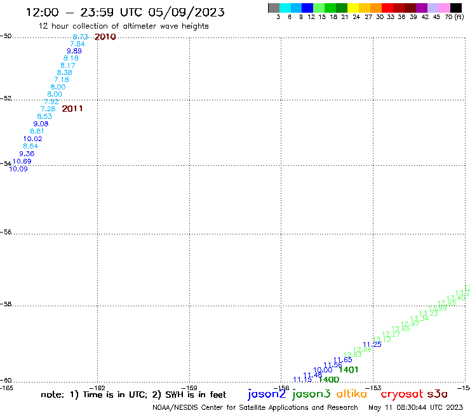The width and height of the screenshot is (470, 413).
Task: Click the 9.89 wave height value
Action: click(74, 51)
